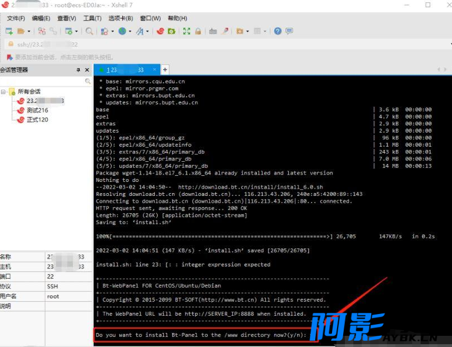
Task: Pin the 会话管理器 panel
Action: (x=78, y=70)
